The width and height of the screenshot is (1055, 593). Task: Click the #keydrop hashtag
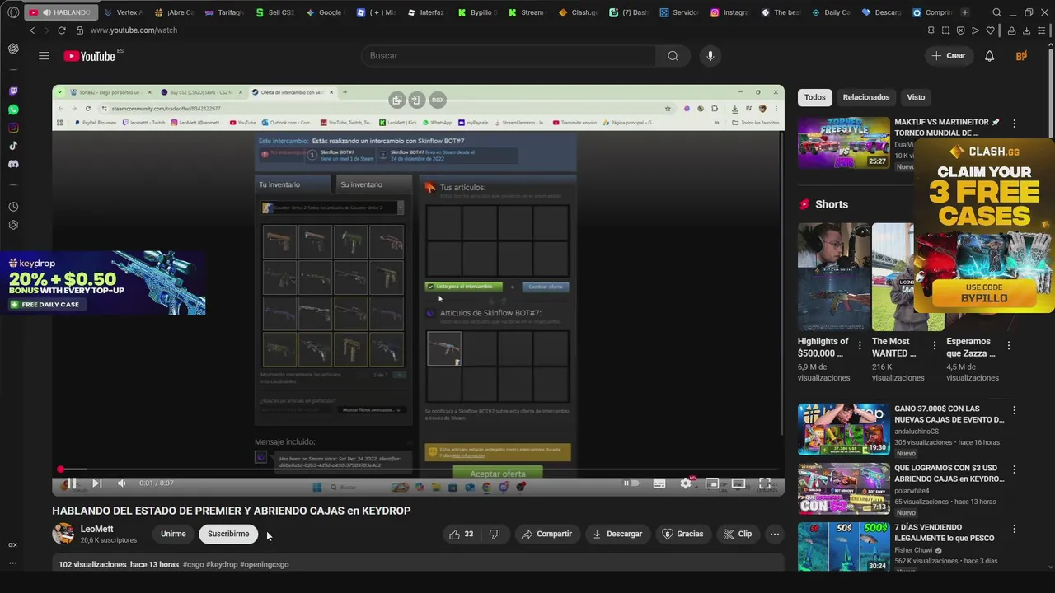click(x=222, y=564)
